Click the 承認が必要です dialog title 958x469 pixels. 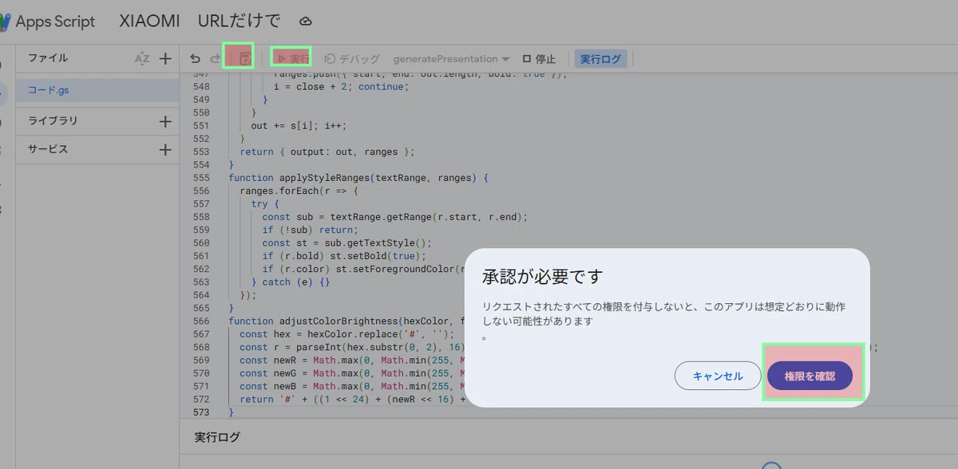[x=543, y=277]
